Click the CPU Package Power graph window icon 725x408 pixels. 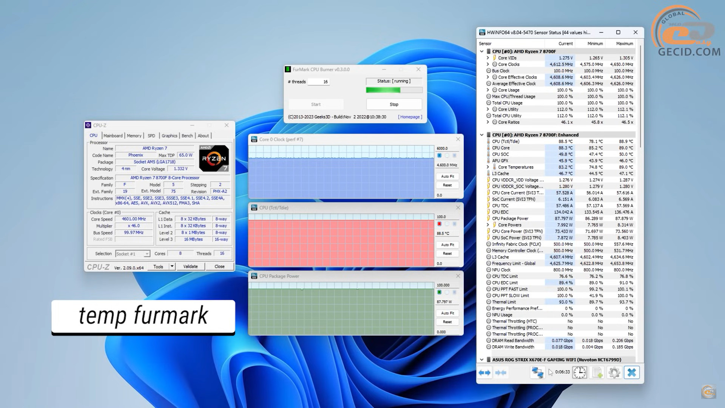click(x=254, y=276)
